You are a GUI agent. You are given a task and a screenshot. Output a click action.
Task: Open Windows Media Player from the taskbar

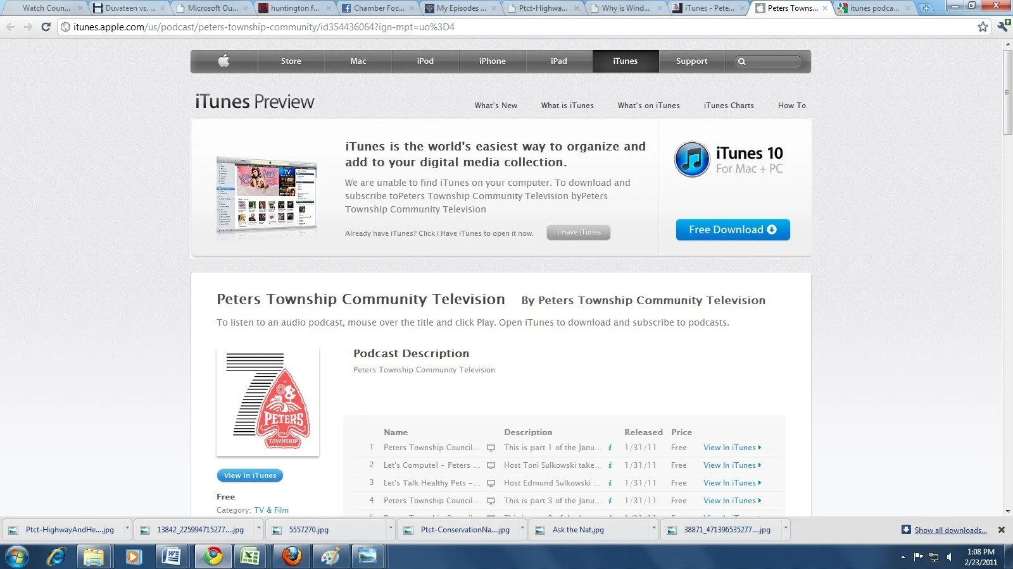(x=133, y=557)
